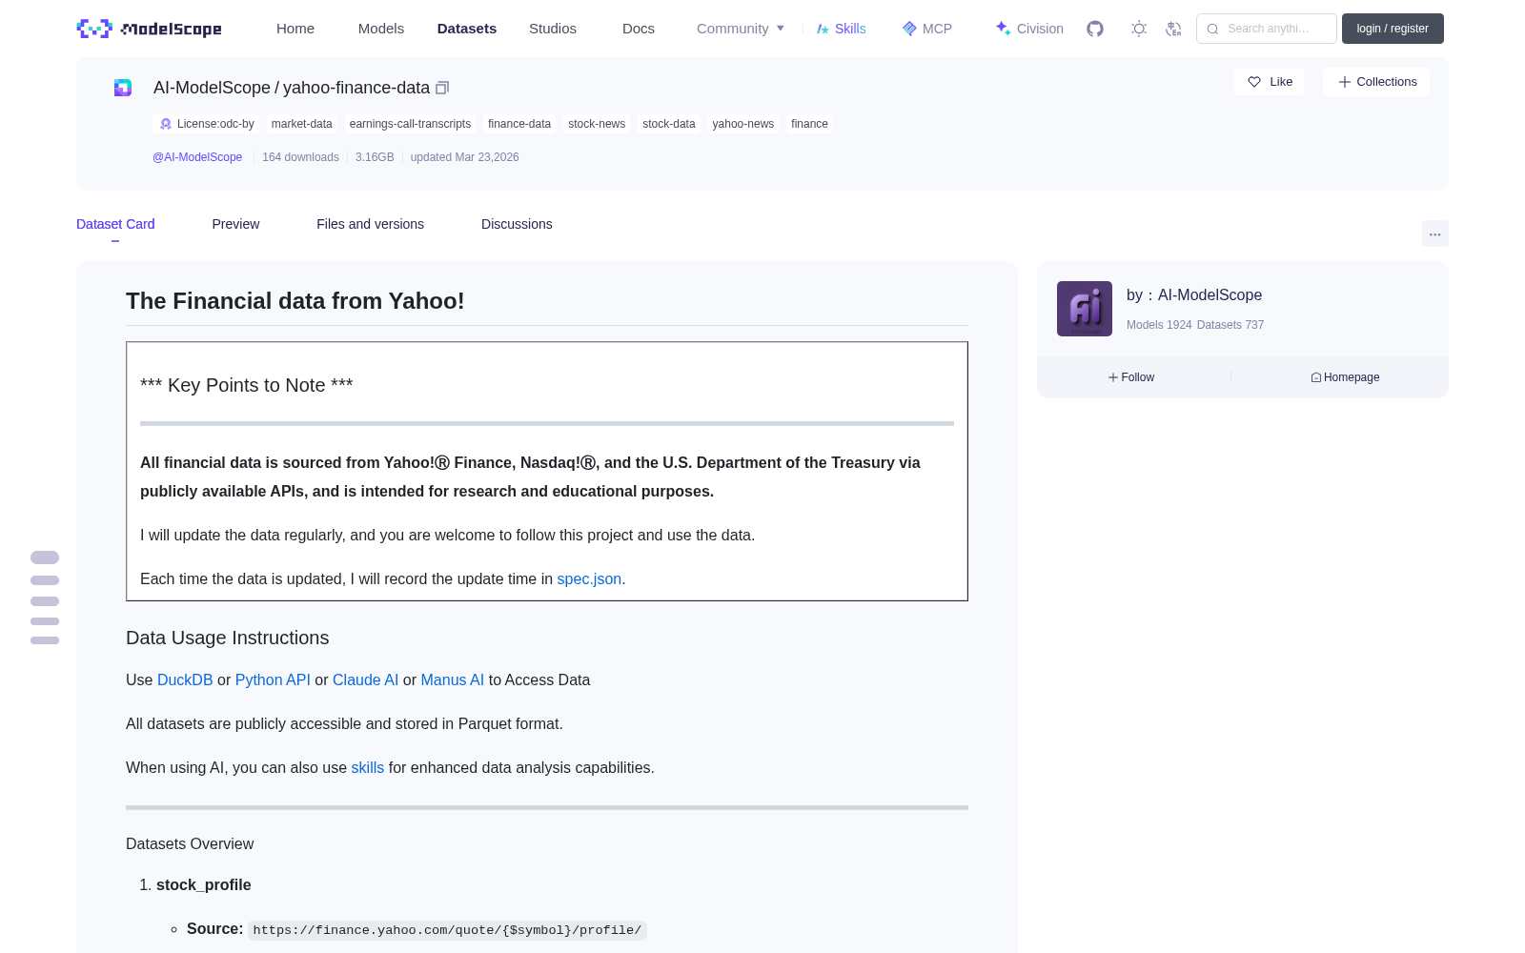Click the AI-ModelScope namespace in the title
Viewport: 1525px width, 953px height.
point(212,88)
